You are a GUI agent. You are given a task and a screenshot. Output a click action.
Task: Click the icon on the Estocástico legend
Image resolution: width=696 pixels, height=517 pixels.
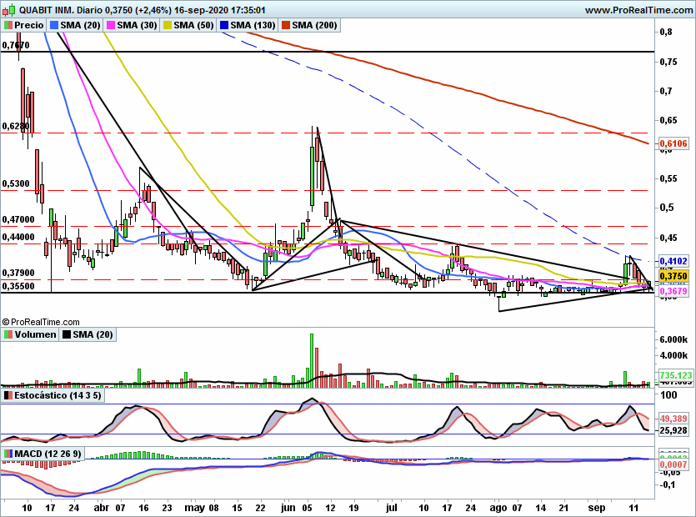coord(8,395)
